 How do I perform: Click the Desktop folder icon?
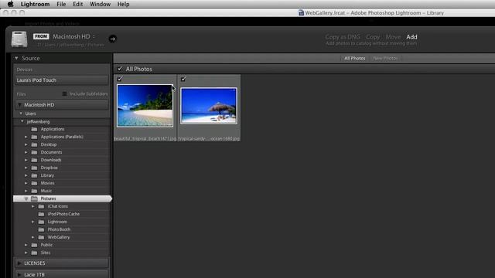[34, 144]
